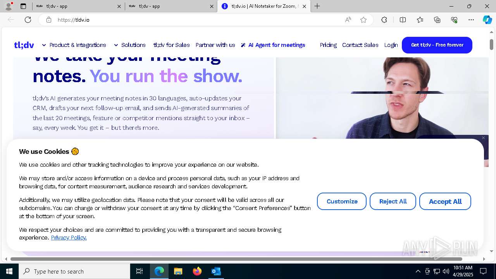496x279 pixels.
Task: Click Get tl;dv - Free forever button
Action: [x=437, y=45]
